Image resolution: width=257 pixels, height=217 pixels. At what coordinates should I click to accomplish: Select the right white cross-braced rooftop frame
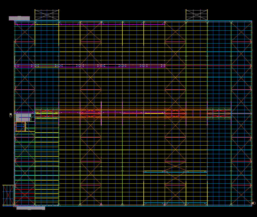[x=197, y=15]
